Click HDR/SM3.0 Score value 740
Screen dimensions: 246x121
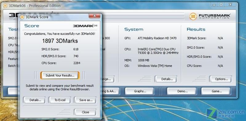(x=76, y=56)
